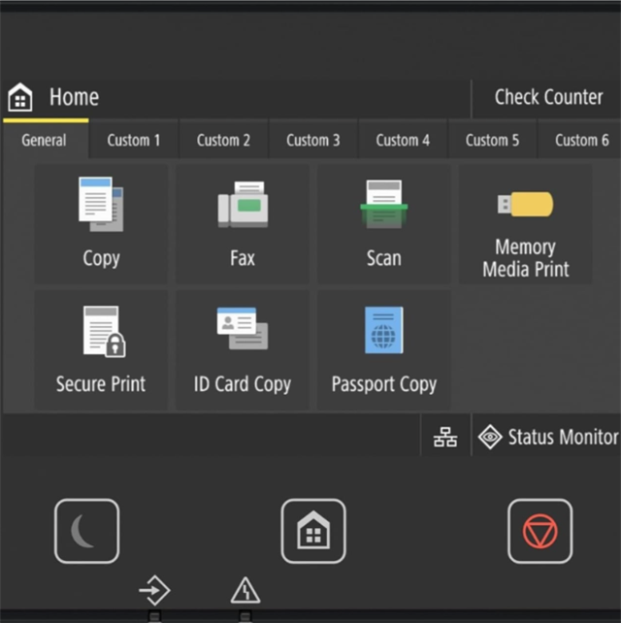621x623 pixels.
Task: Open Memory Media Print
Action: point(525,224)
